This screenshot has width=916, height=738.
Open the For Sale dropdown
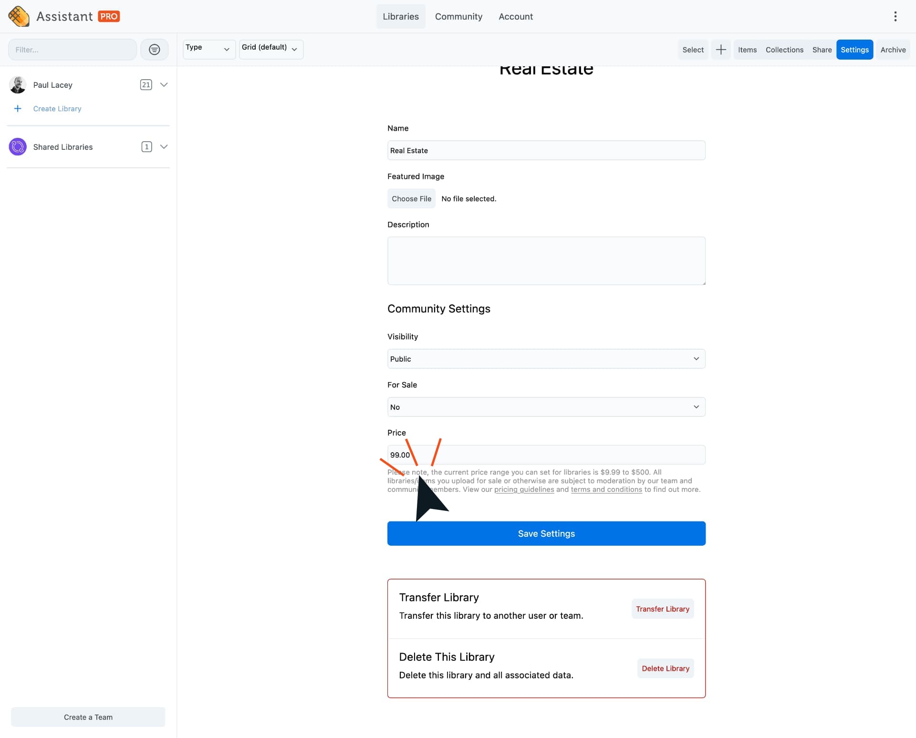tap(546, 407)
